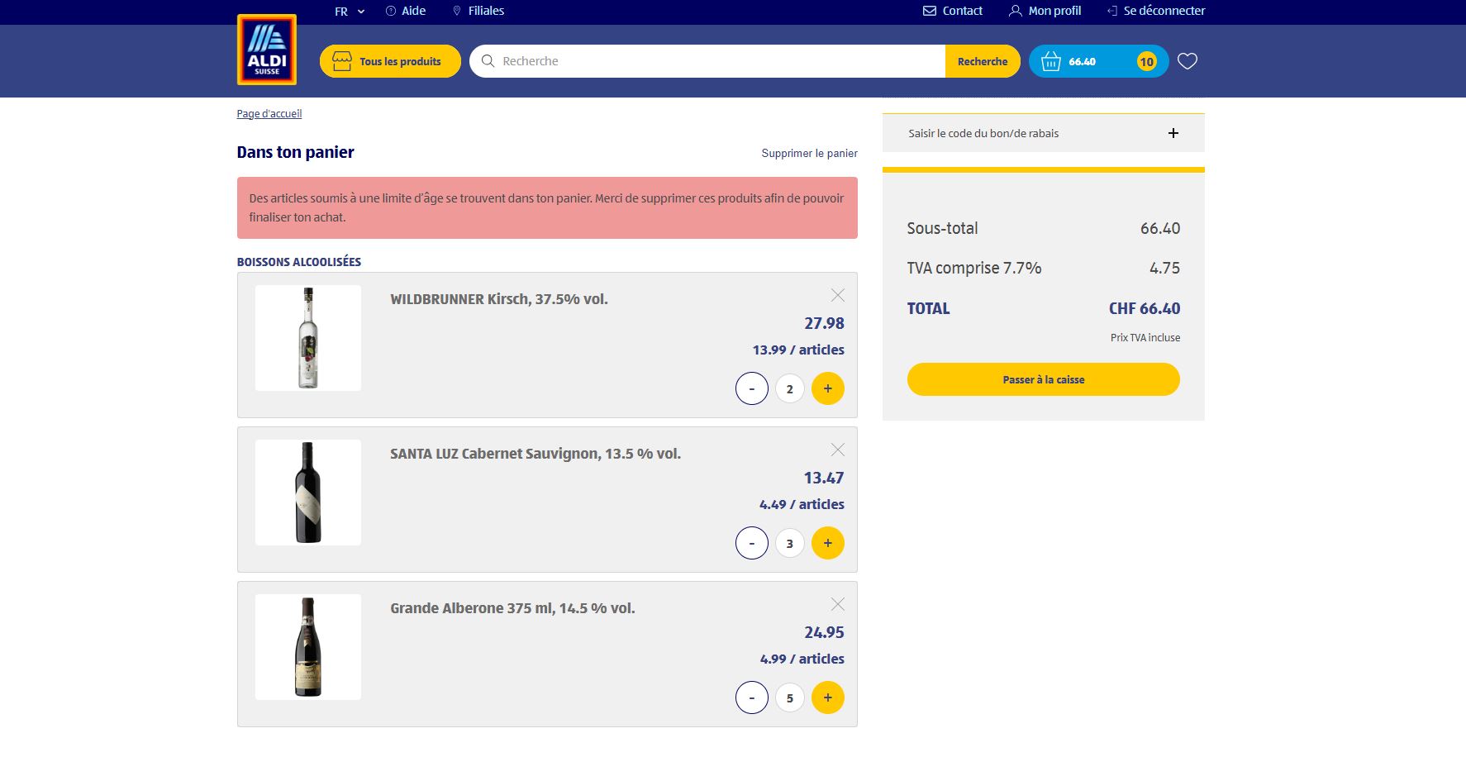Open the FR language dropdown
Image resolution: width=1466 pixels, height=776 pixels.
point(350,12)
